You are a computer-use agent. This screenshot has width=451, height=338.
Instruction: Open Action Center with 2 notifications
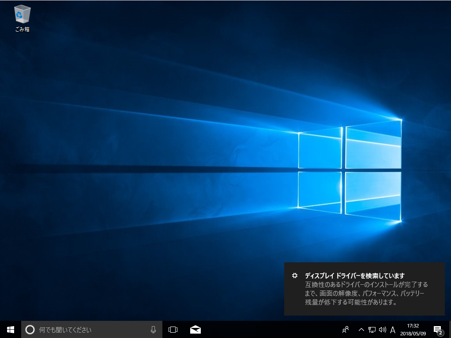point(438,330)
